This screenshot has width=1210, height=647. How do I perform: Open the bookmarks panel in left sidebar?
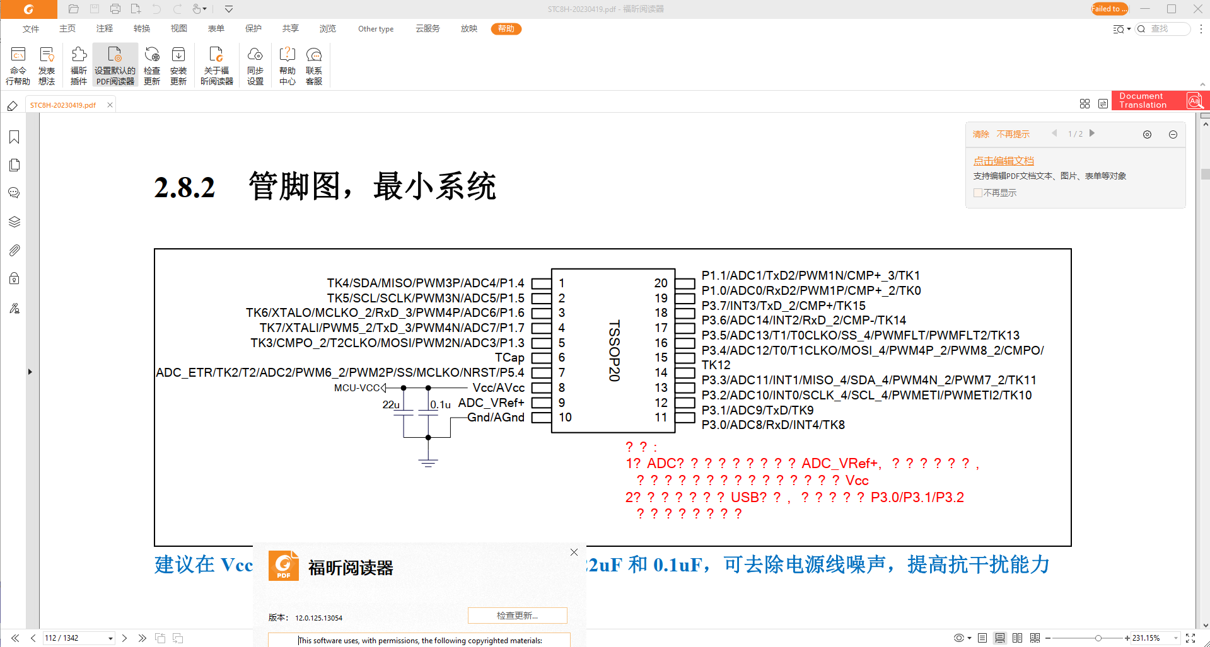click(x=14, y=137)
